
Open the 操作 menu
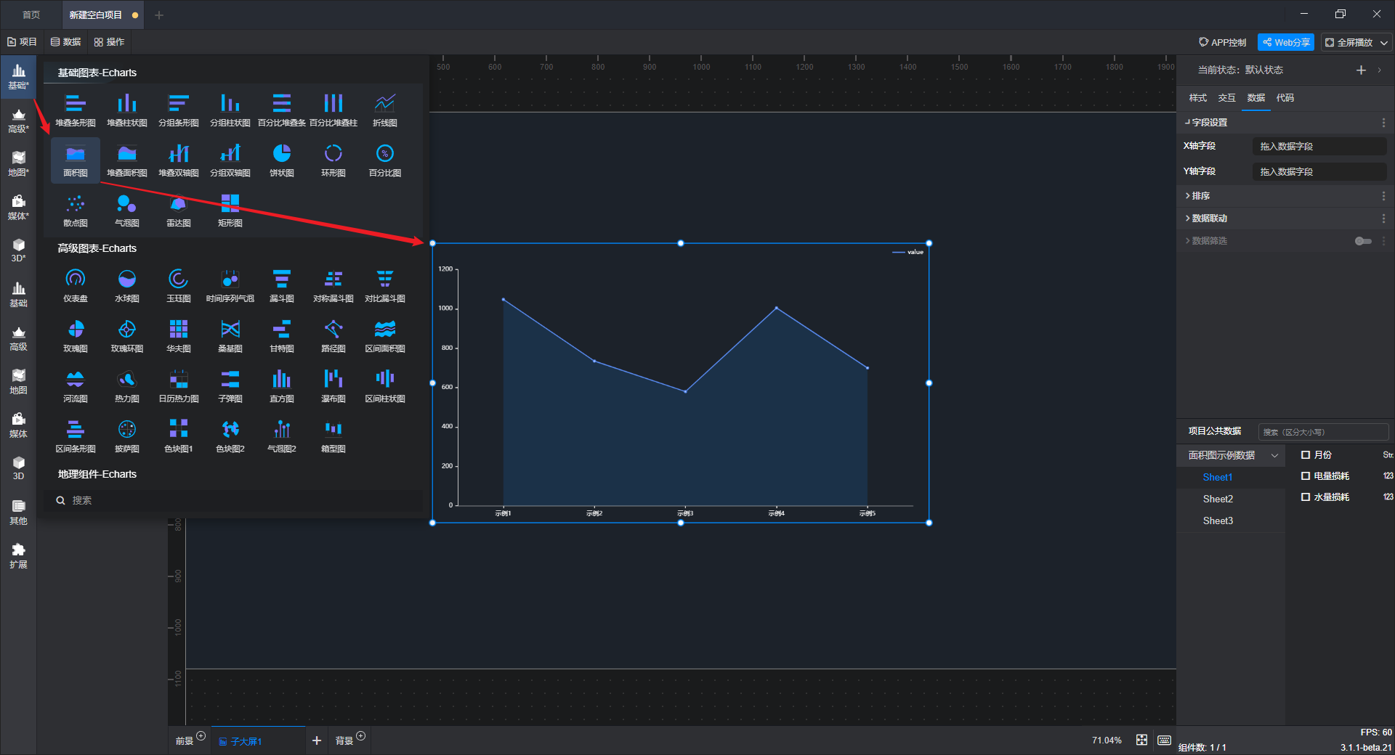tap(109, 42)
